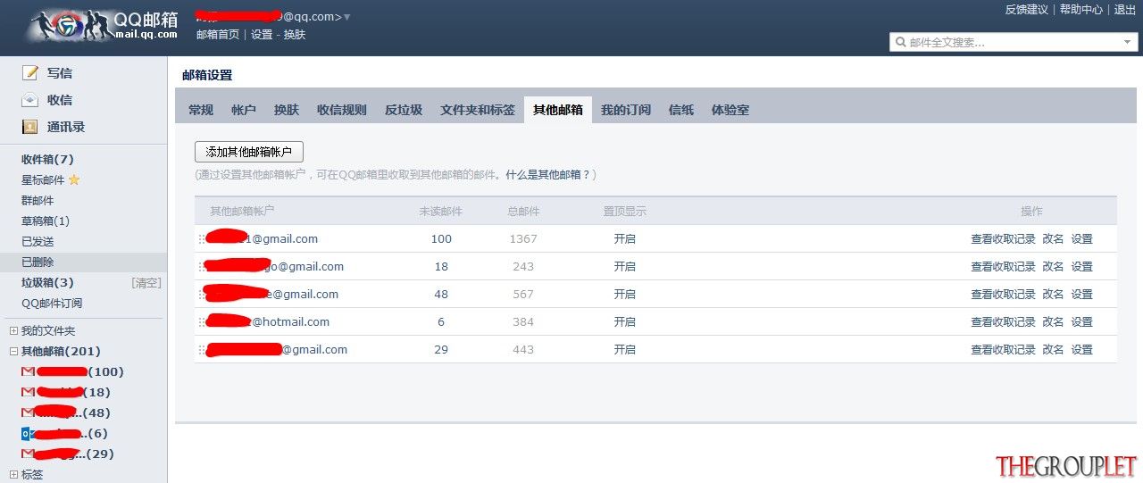Open the 文件夹和标签 tab

[x=478, y=110]
